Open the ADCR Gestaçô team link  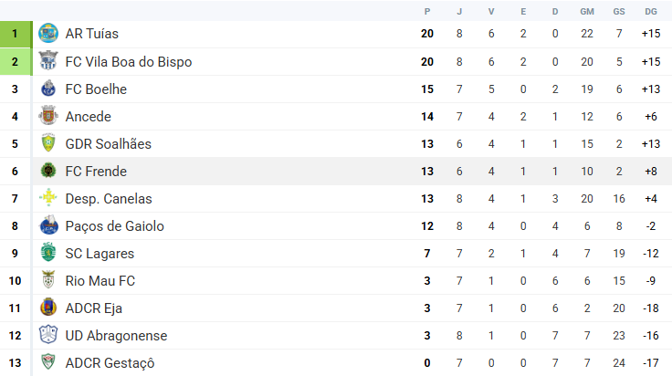tap(110, 363)
